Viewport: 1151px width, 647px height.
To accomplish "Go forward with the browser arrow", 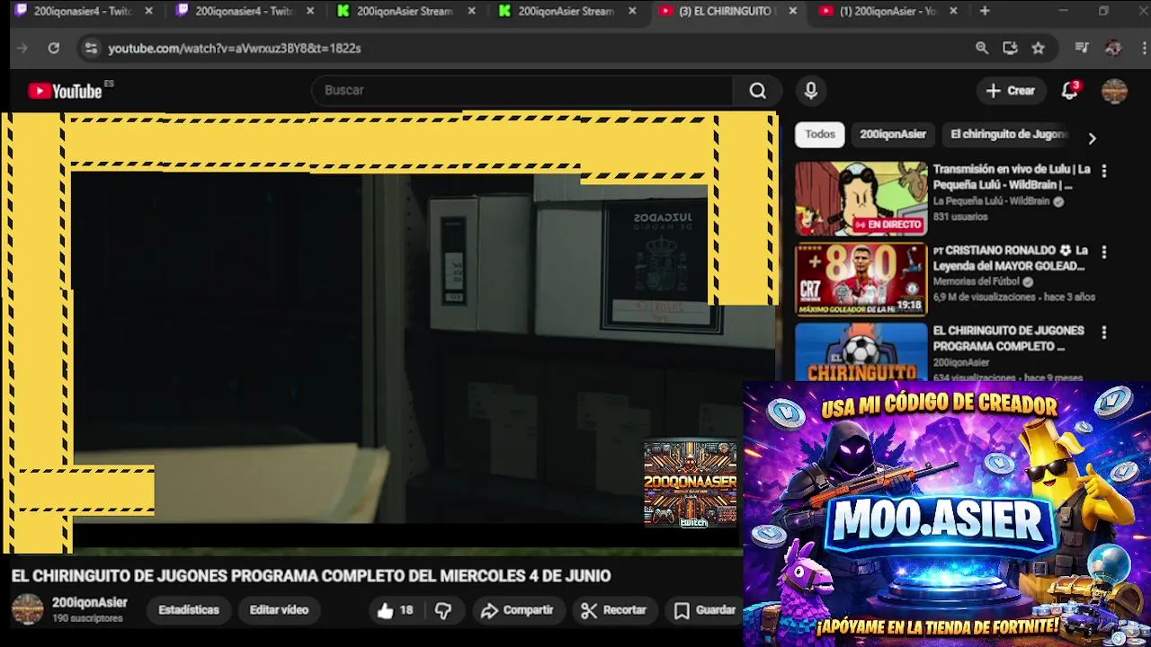I will 22,49.
